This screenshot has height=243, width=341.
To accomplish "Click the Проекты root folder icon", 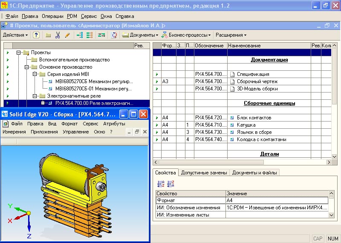I will [x=26, y=52].
